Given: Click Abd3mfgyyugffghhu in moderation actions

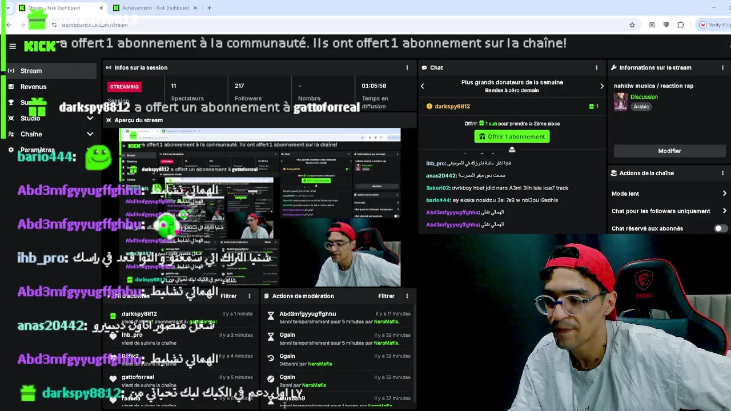Looking at the screenshot, I should (307, 314).
